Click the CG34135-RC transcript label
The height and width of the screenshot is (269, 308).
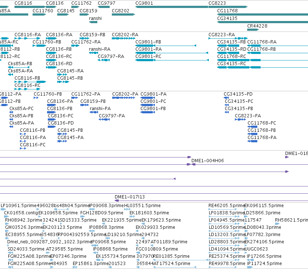click(x=231, y=64)
